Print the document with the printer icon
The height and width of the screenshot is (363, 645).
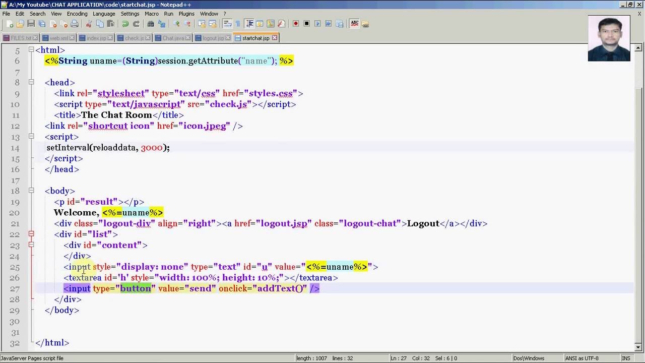click(x=75, y=24)
